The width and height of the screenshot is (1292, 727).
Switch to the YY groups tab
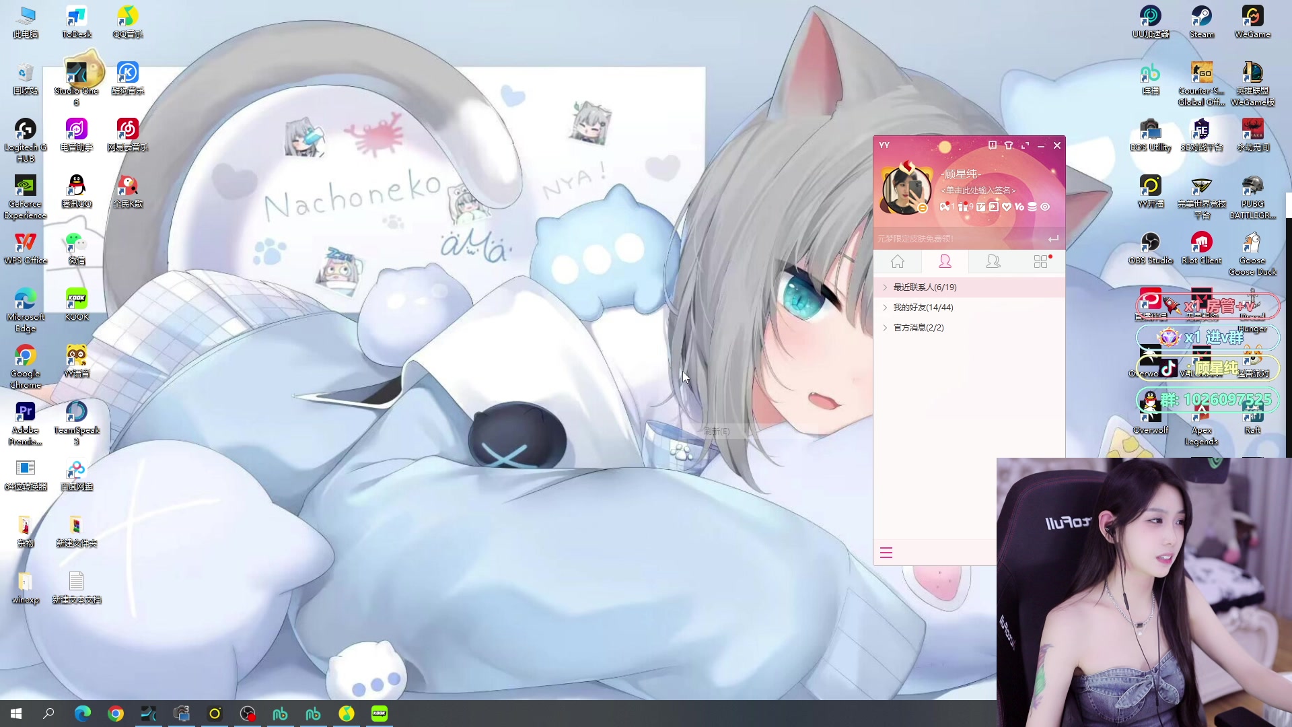(x=993, y=261)
